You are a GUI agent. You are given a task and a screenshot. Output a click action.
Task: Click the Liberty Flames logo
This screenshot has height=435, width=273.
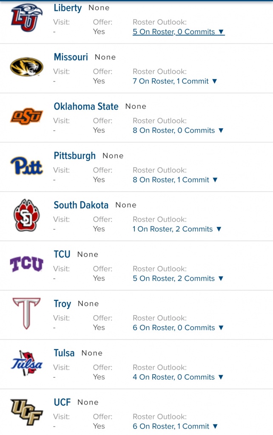point(26,18)
